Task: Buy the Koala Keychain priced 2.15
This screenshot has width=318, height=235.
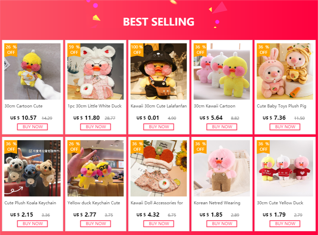Action: (32, 224)
